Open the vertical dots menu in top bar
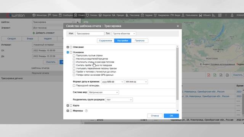 226,15
